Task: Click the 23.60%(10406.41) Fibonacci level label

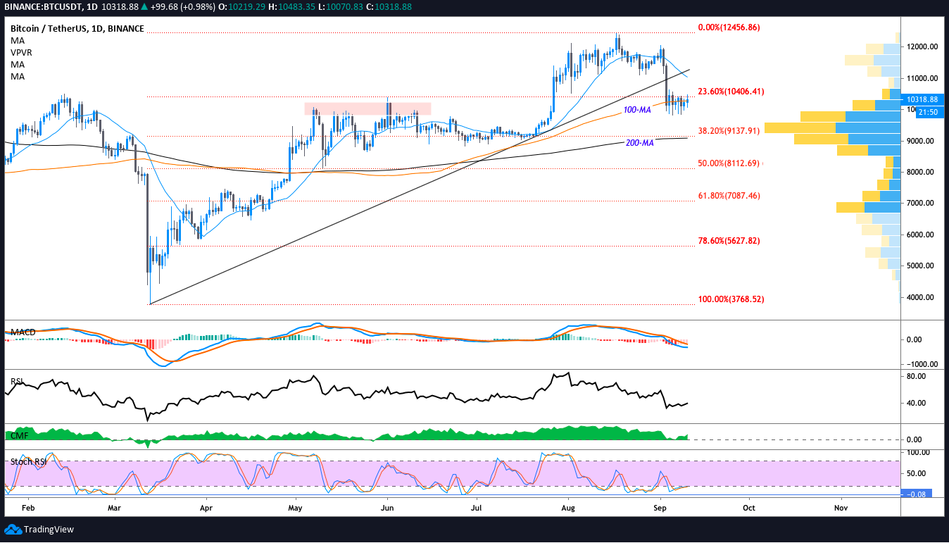Action: point(731,92)
